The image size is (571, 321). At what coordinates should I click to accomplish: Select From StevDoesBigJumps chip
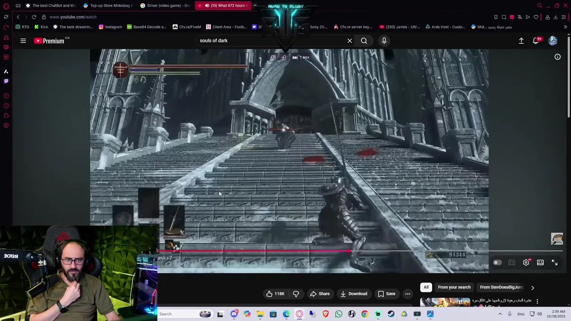click(x=501, y=287)
